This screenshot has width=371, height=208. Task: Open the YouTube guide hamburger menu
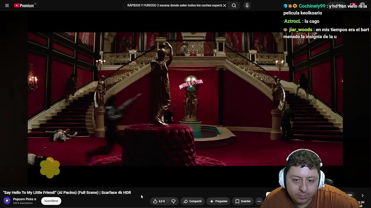[x=7, y=5]
